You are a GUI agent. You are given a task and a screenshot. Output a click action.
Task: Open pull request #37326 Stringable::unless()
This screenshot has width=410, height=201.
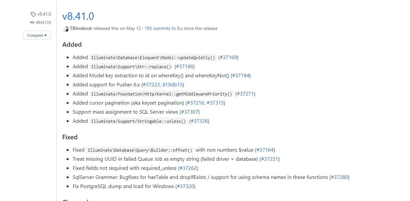tap(199, 121)
